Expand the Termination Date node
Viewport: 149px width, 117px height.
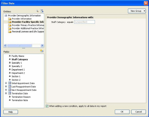(x=6, y=93)
